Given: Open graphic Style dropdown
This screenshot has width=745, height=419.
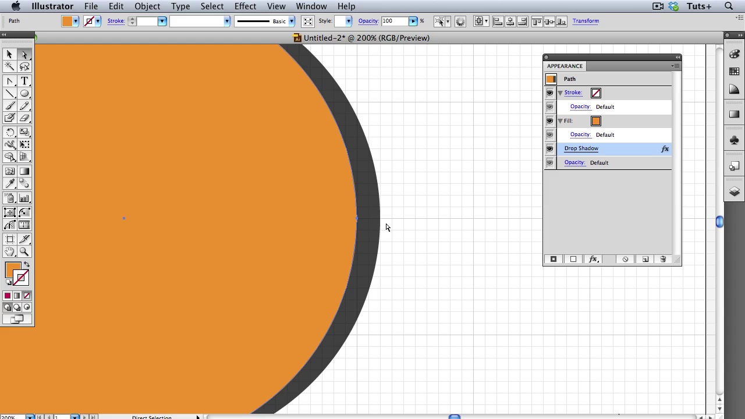Looking at the screenshot, I should click(348, 21).
